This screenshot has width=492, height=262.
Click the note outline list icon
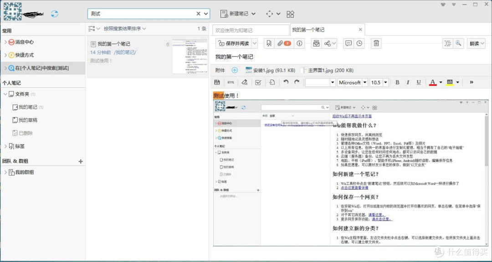448,44
